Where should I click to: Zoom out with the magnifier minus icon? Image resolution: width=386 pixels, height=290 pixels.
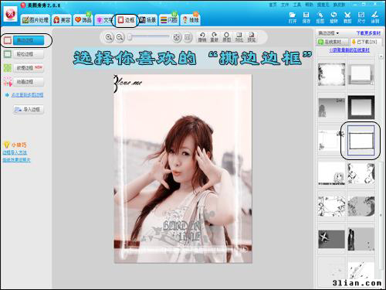tap(120, 37)
